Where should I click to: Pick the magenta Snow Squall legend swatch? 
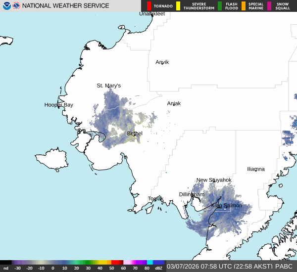pos(270,6)
